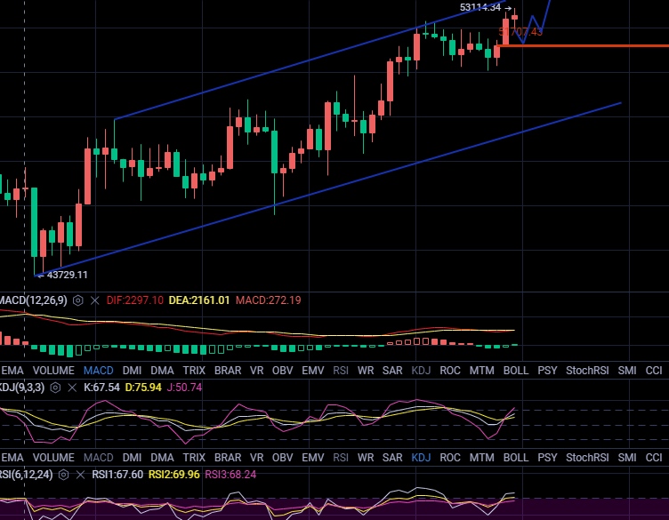Select CCI in the indicator row above RSI panel
This screenshot has width=669, height=520.
[x=654, y=458]
